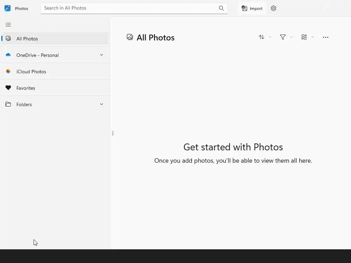
Task: Click the iCloud Photos colorful icon
Action: 8,72
